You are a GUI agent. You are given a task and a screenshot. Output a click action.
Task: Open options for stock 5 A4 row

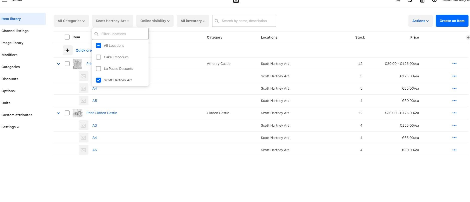point(454,88)
